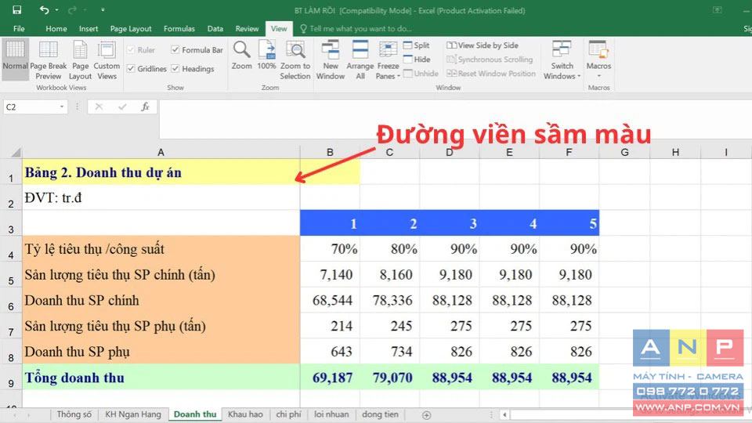Click Zoom to Selection

click(x=295, y=60)
